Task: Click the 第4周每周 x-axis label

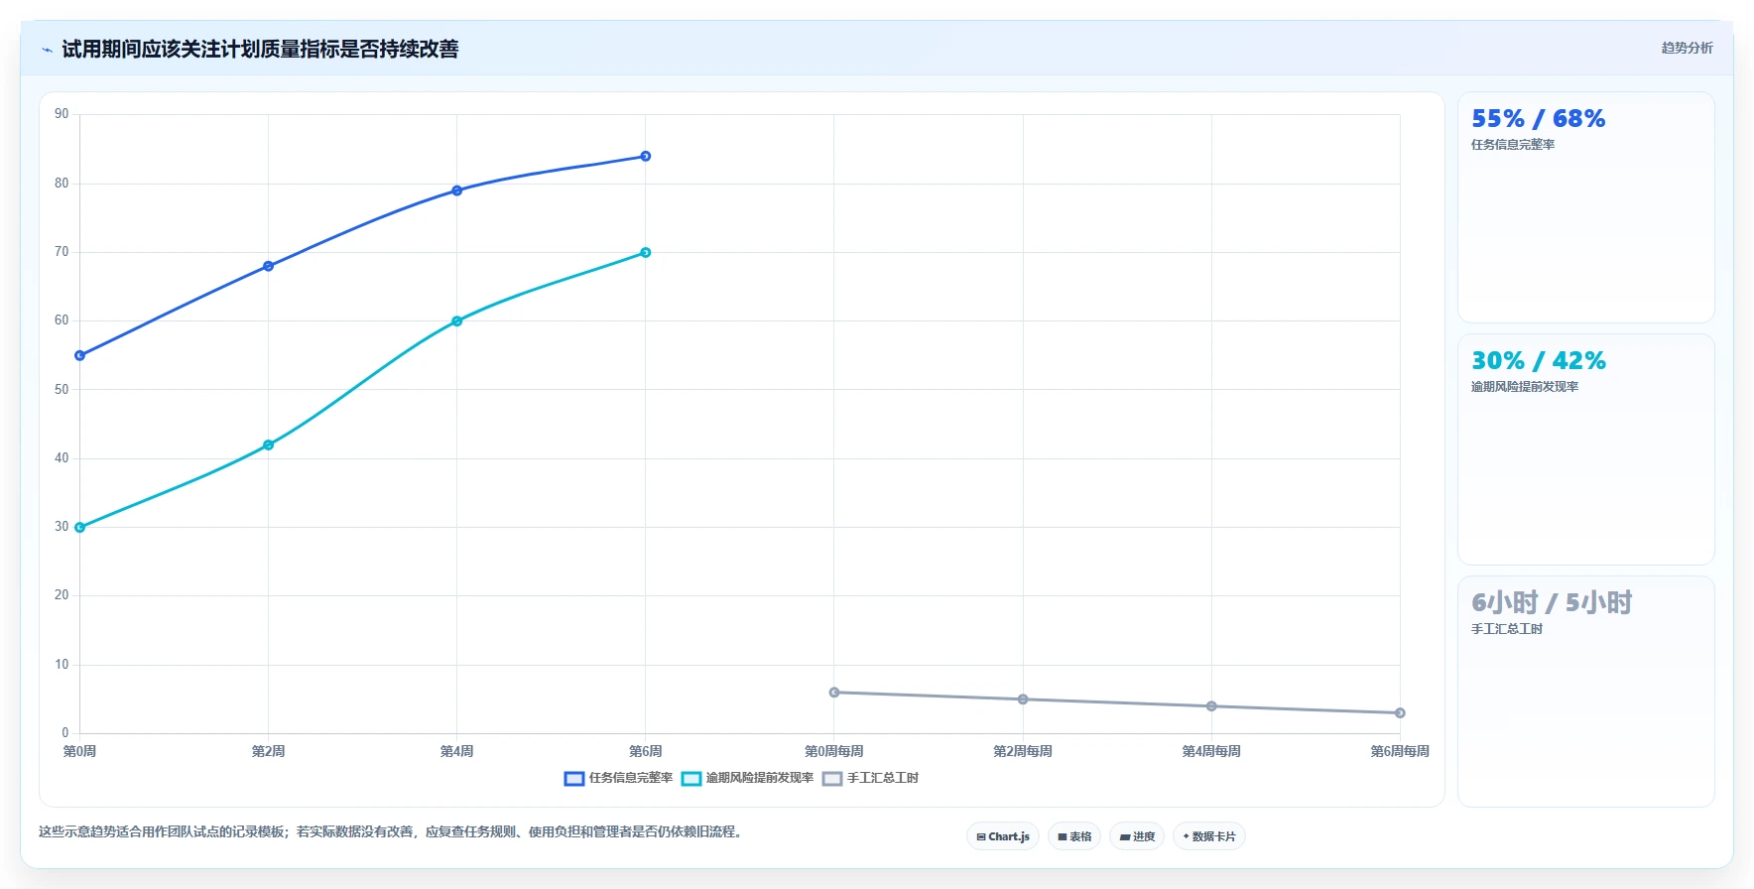Action: [x=1211, y=751]
